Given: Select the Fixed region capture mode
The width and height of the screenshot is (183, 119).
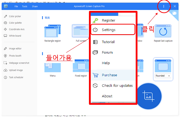Looking at the screenshot, I should 81,68.
